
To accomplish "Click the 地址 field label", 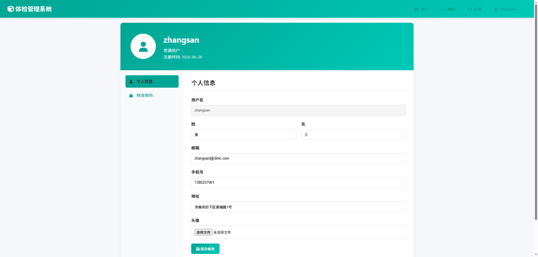I will [195, 196].
